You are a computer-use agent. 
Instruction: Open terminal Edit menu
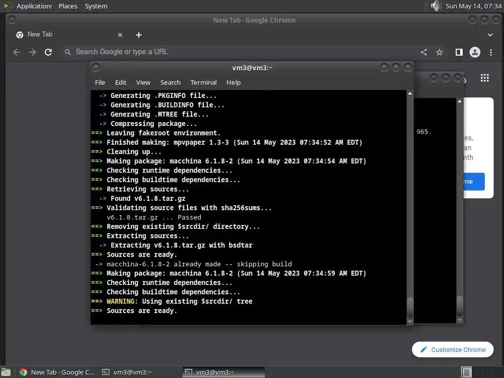click(x=121, y=82)
